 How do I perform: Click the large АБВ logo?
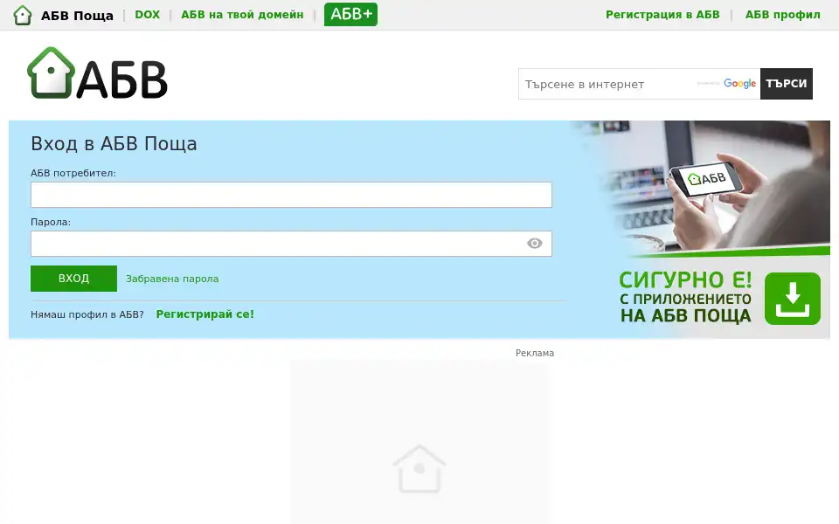click(x=97, y=73)
